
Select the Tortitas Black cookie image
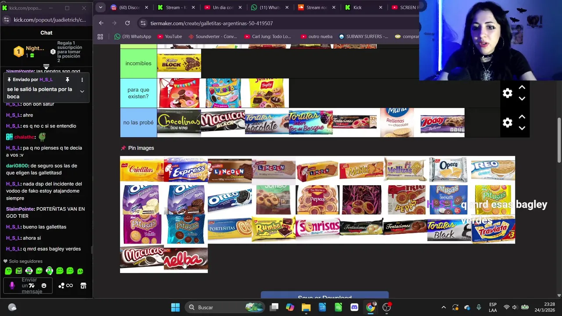[x=449, y=230]
